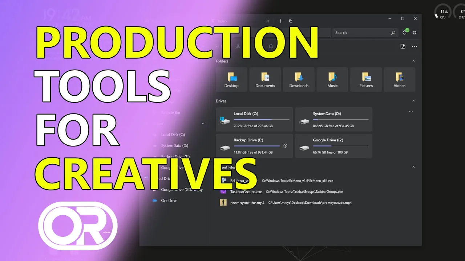Open Drives section ellipsis menu

coord(411,112)
